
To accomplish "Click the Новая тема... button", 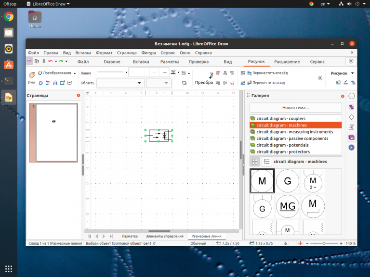I will (x=295, y=108).
